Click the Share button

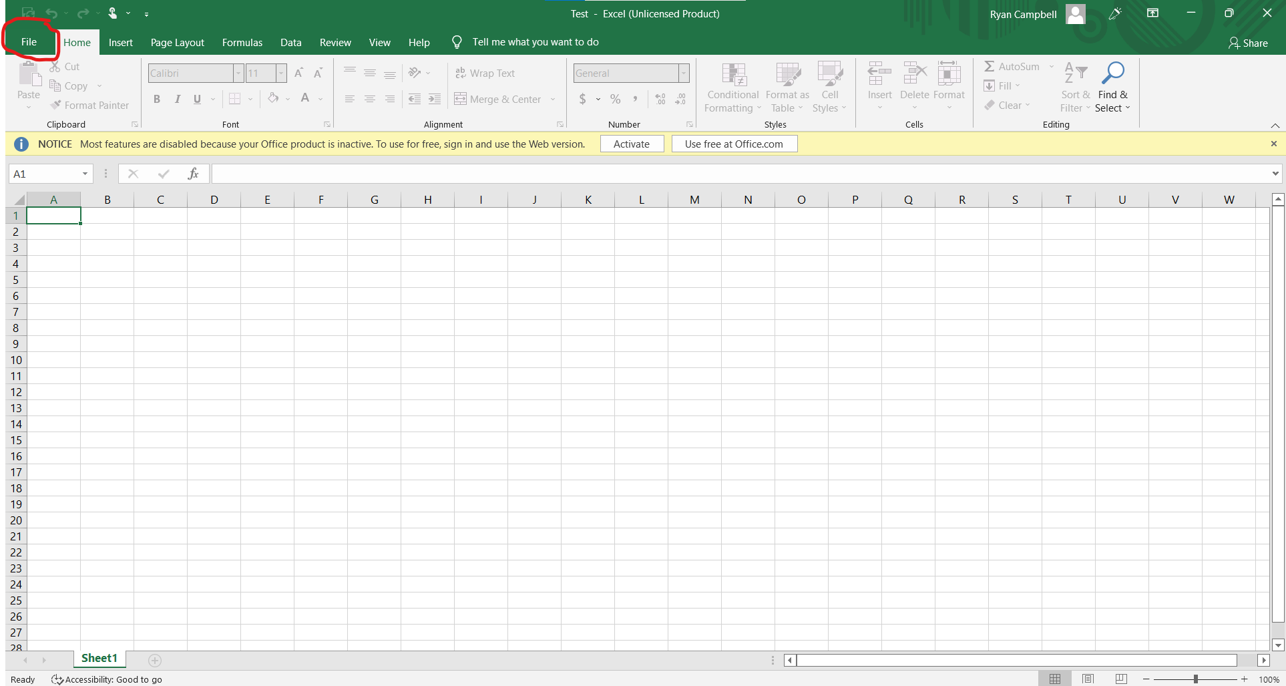[x=1248, y=43]
